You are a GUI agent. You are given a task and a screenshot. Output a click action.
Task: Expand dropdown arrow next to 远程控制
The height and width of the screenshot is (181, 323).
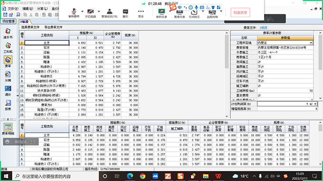[x=221, y=11]
